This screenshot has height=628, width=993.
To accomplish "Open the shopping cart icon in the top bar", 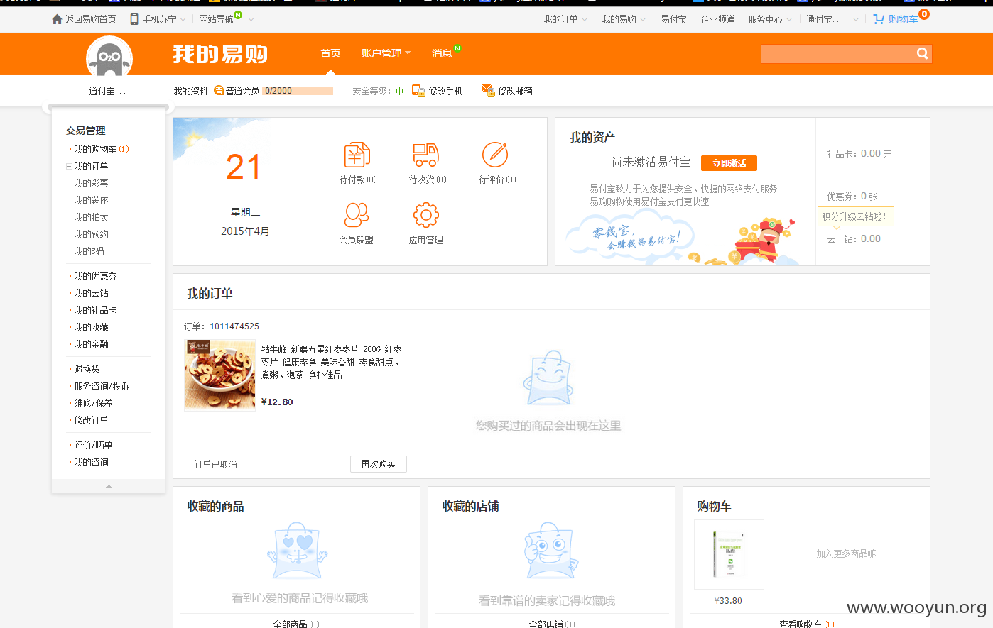I will pyautogui.click(x=879, y=19).
